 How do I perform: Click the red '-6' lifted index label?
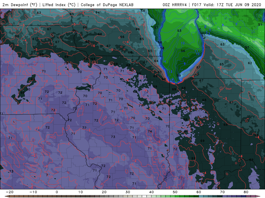(x=93, y=46)
